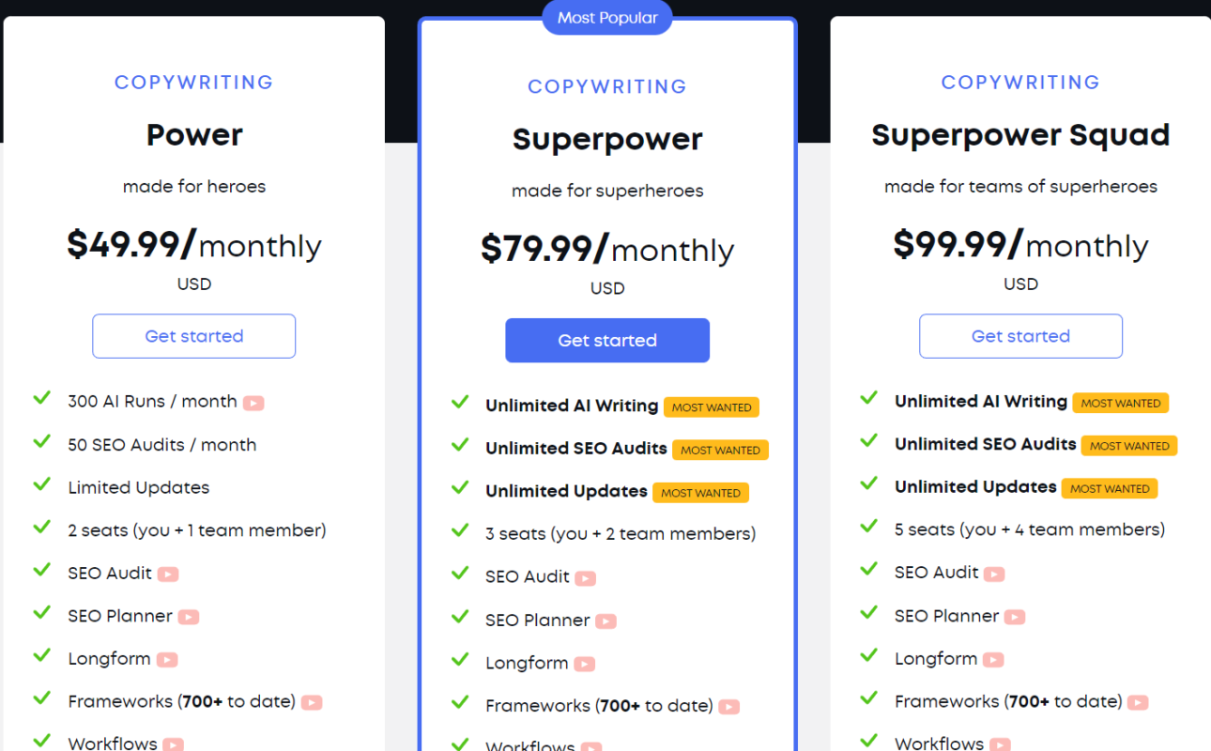Screen dimensions: 1211x751
Task: Play Longform video in Superpower plan
Action: coord(585,664)
